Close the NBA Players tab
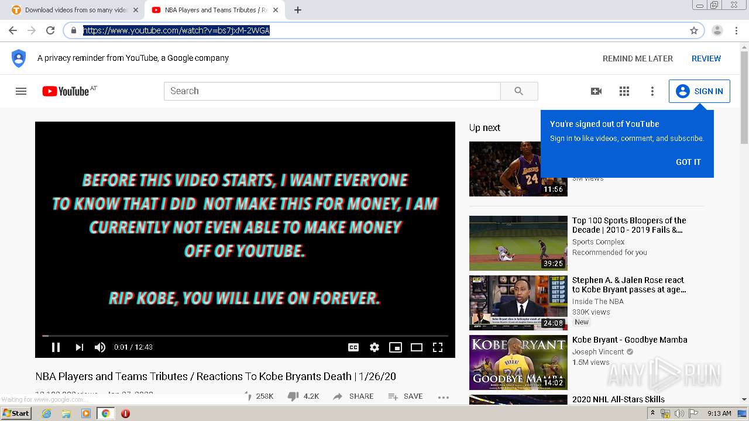This screenshot has width=749, height=421. click(x=276, y=10)
